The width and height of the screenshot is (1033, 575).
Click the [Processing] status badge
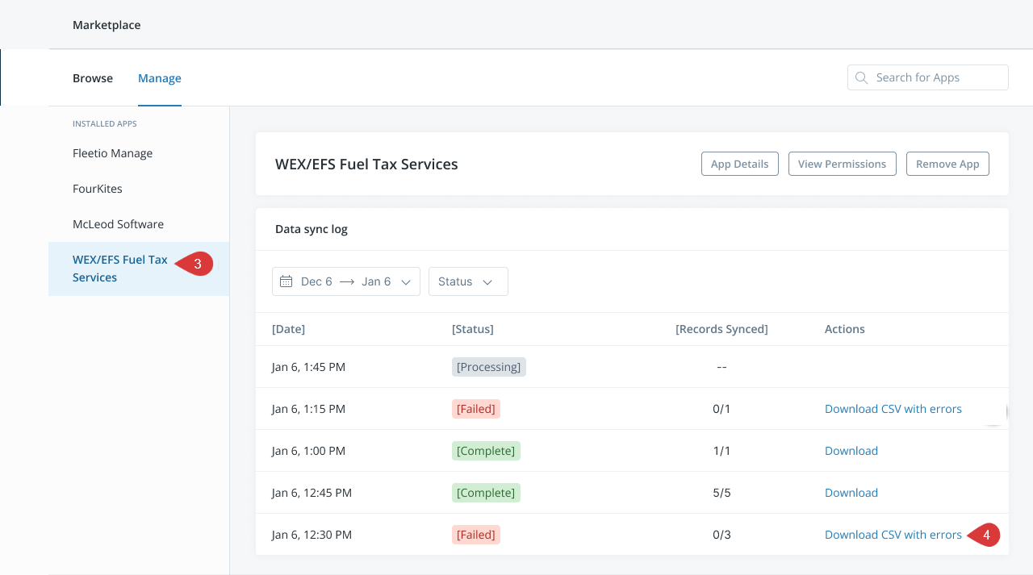pyautogui.click(x=489, y=367)
